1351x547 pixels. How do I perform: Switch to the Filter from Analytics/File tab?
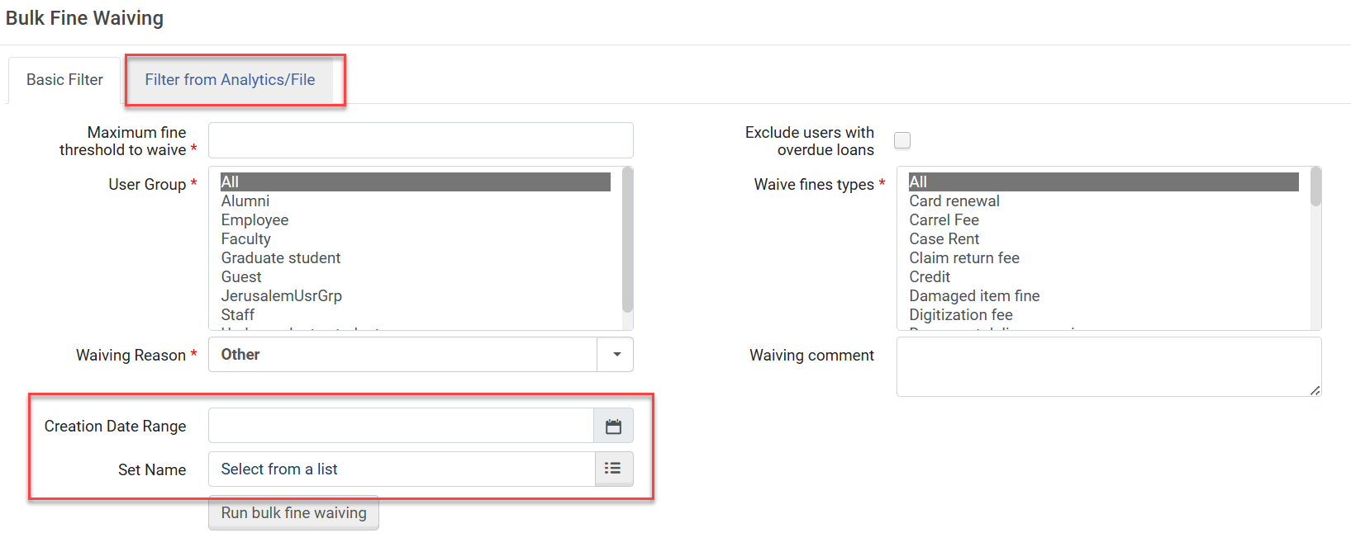tap(230, 80)
